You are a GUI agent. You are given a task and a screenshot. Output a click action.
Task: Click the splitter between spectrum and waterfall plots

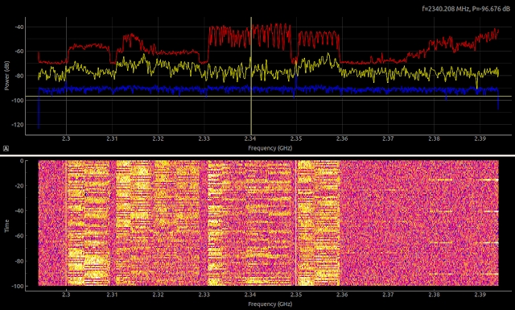click(257, 155)
